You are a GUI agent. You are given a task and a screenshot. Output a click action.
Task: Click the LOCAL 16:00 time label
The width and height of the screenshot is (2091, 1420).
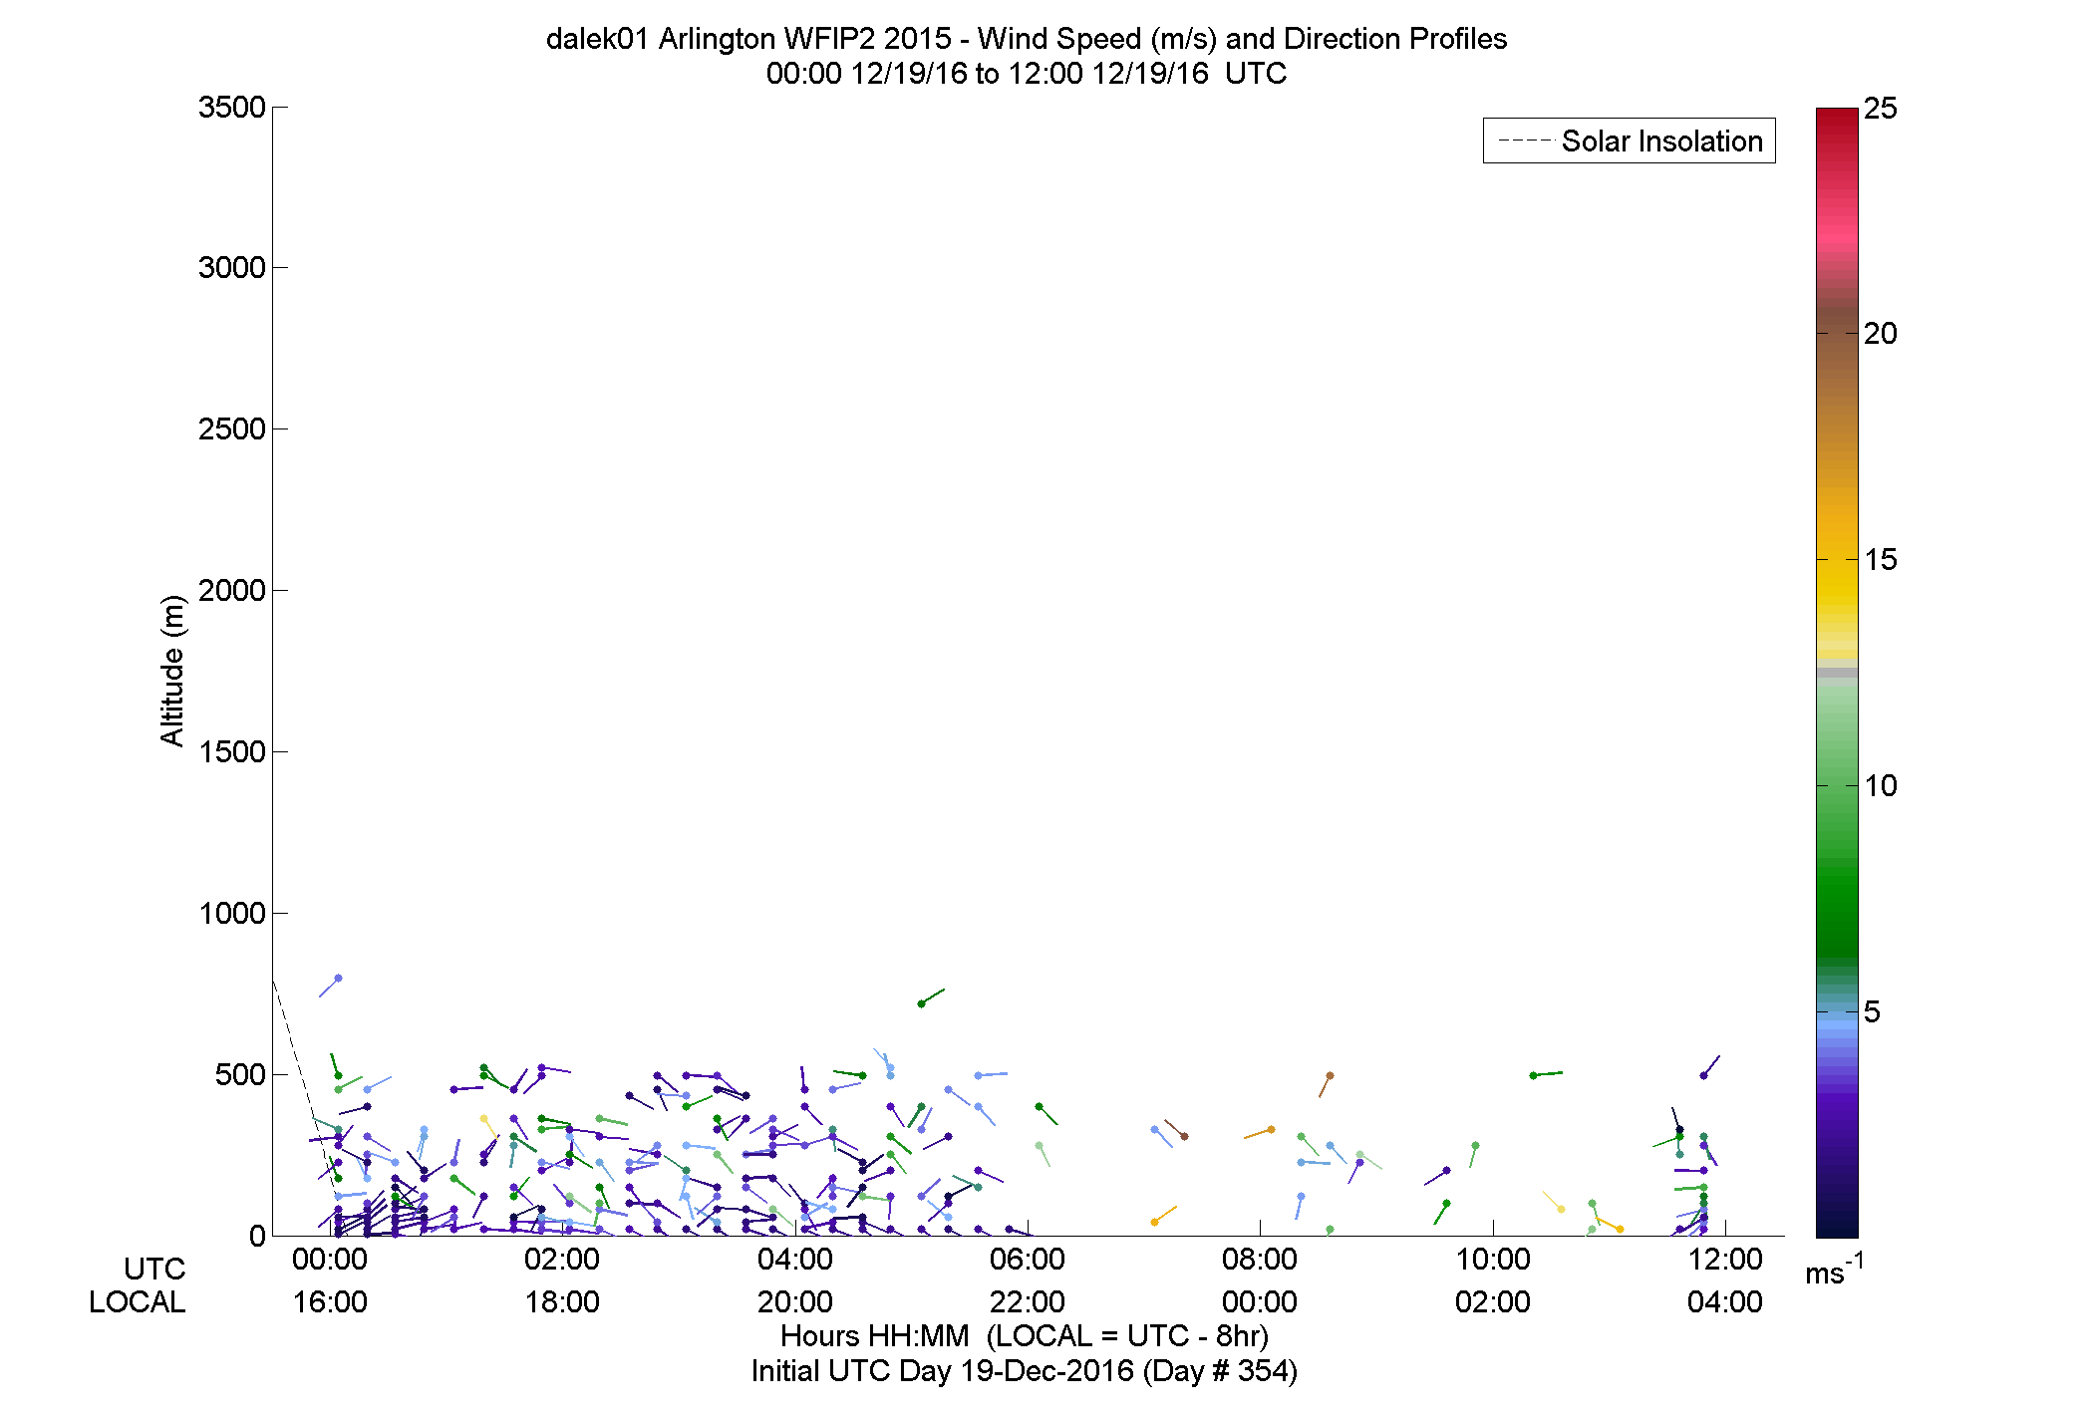[330, 1301]
